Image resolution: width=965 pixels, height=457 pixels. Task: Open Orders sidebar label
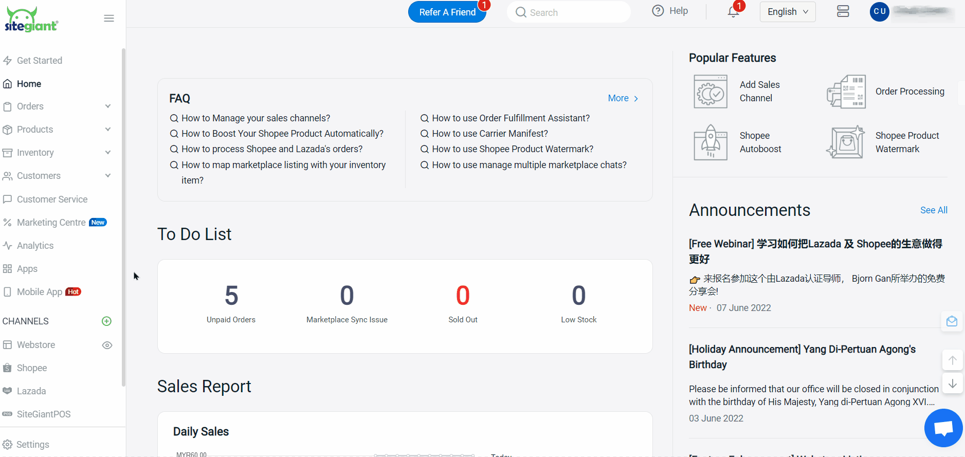tap(30, 106)
